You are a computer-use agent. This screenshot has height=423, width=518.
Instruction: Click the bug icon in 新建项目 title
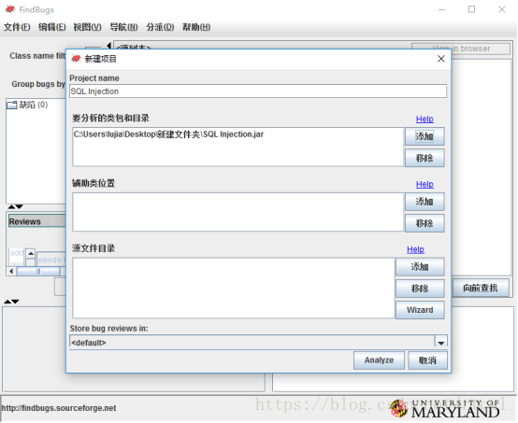pos(76,59)
